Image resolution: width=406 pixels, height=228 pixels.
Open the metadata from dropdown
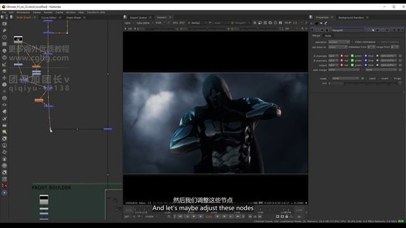pos(371,47)
